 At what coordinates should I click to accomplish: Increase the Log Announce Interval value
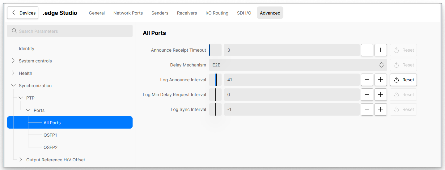pos(380,80)
